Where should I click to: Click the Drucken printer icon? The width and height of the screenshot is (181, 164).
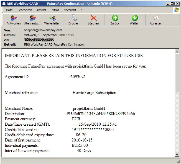(74, 18)
